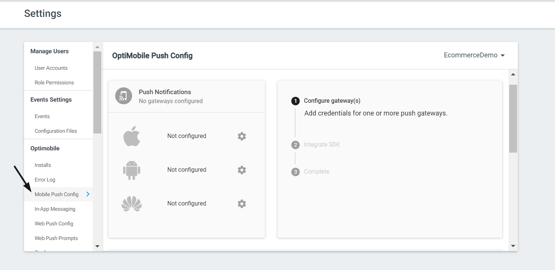555x270 pixels.
Task: Click the sidebar scrollbar thumb
Action: pos(97,92)
